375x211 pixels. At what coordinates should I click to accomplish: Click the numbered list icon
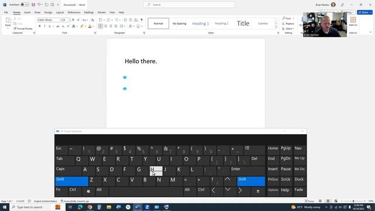point(108,20)
